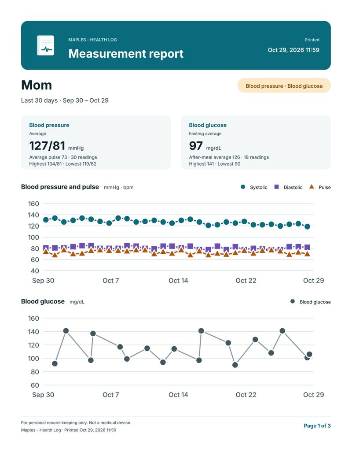Click the health log document icon
Screen dimensions: 352x456
pos(46,45)
